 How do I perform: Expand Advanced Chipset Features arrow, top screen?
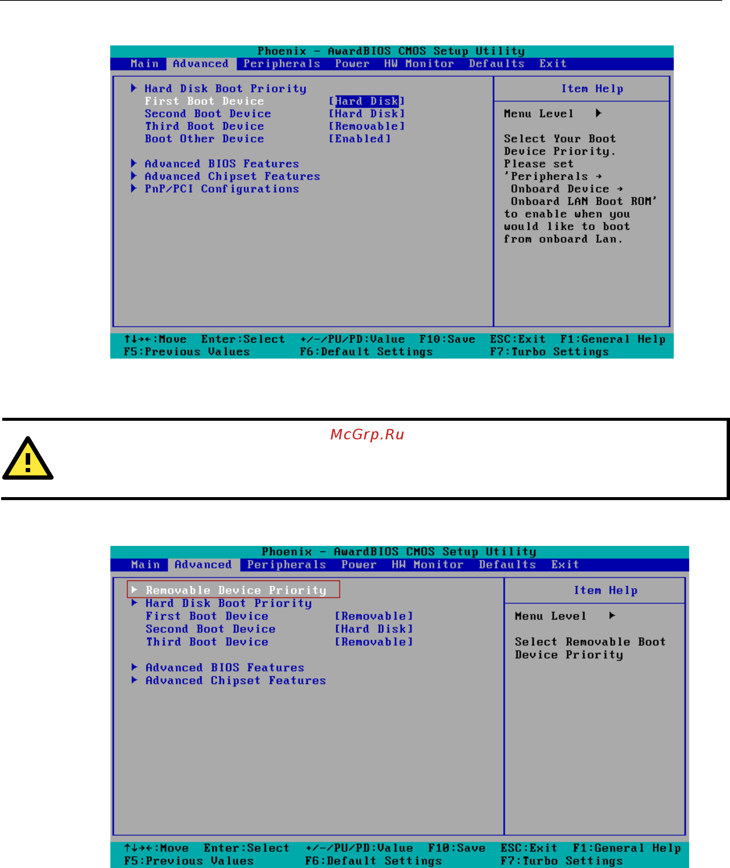[134, 175]
